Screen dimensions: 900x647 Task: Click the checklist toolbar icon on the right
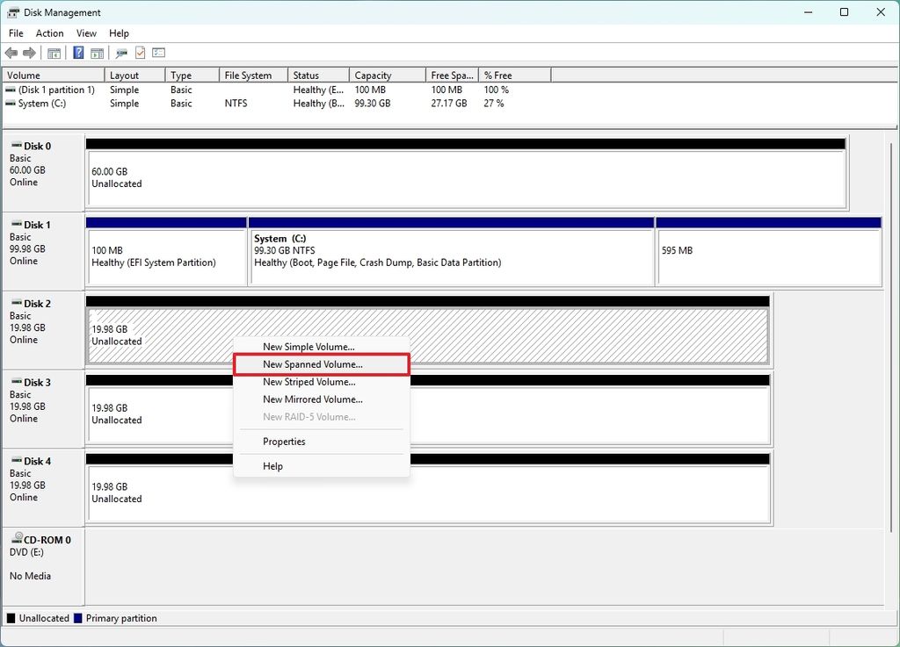(158, 52)
